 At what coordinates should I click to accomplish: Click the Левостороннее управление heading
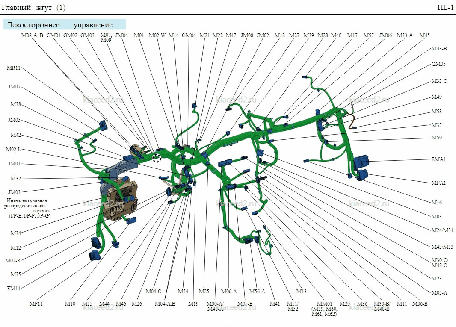coord(59,25)
